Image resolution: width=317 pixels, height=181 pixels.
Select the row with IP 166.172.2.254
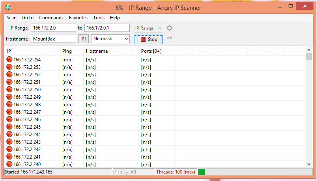coord(155,60)
